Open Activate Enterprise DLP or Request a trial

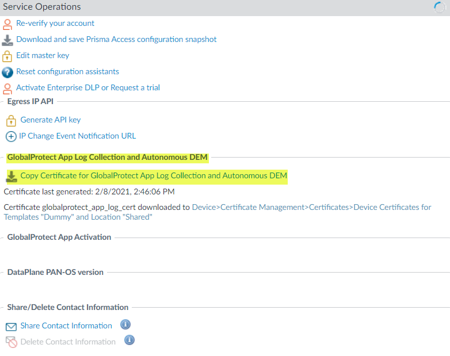[x=88, y=88]
